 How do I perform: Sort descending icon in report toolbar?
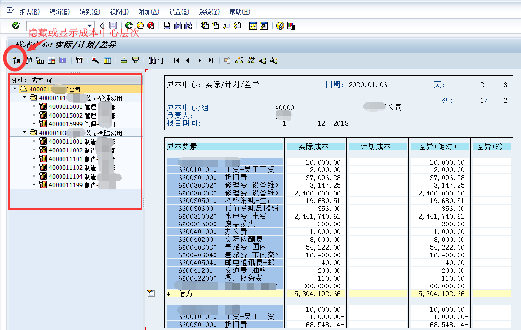click(135, 60)
